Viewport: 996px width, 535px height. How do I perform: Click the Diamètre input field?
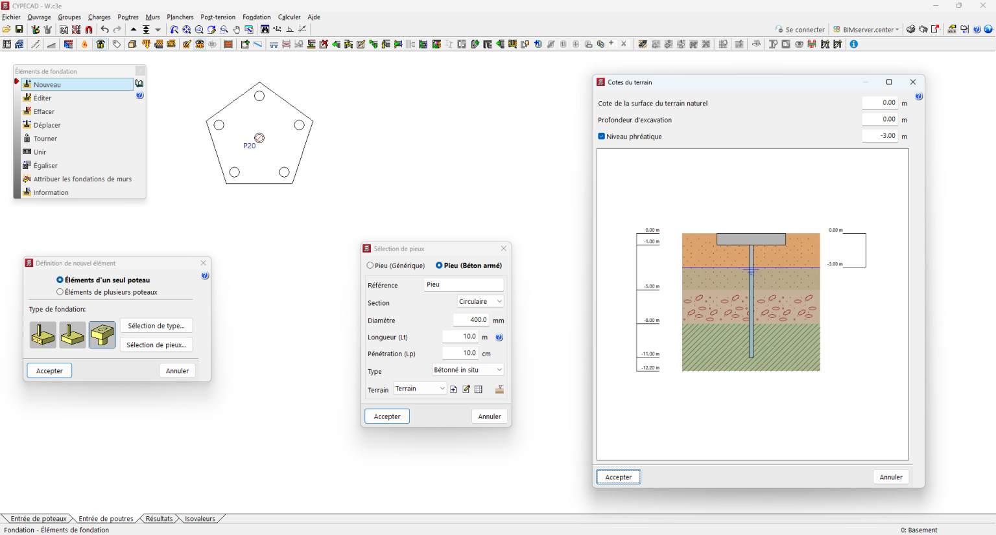click(x=471, y=320)
